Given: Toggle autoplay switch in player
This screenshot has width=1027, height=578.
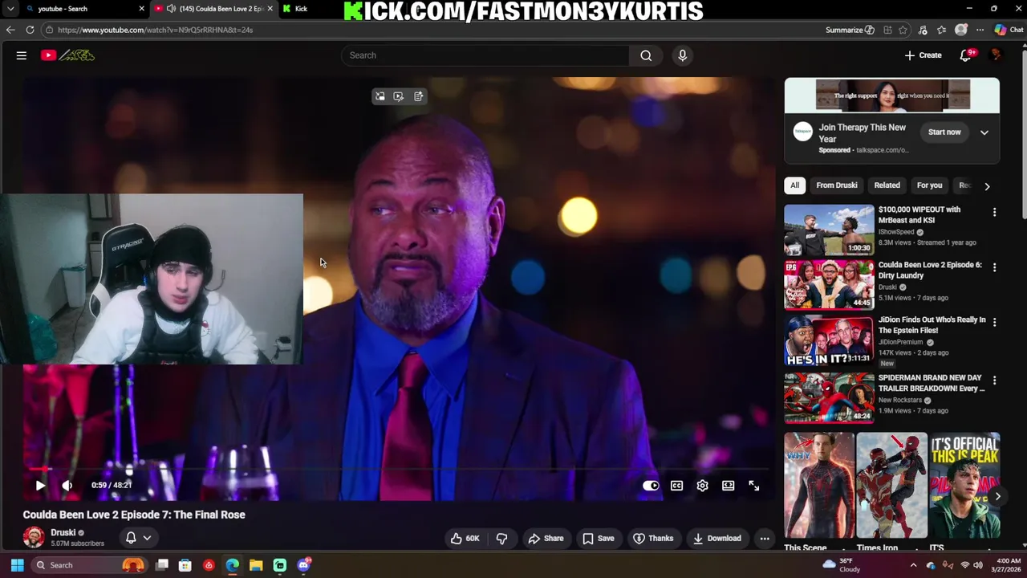Looking at the screenshot, I should tap(651, 486).
